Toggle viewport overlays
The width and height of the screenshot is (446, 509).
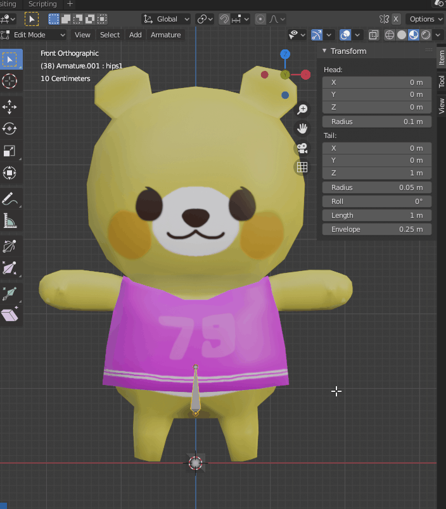tap(345, 35)
